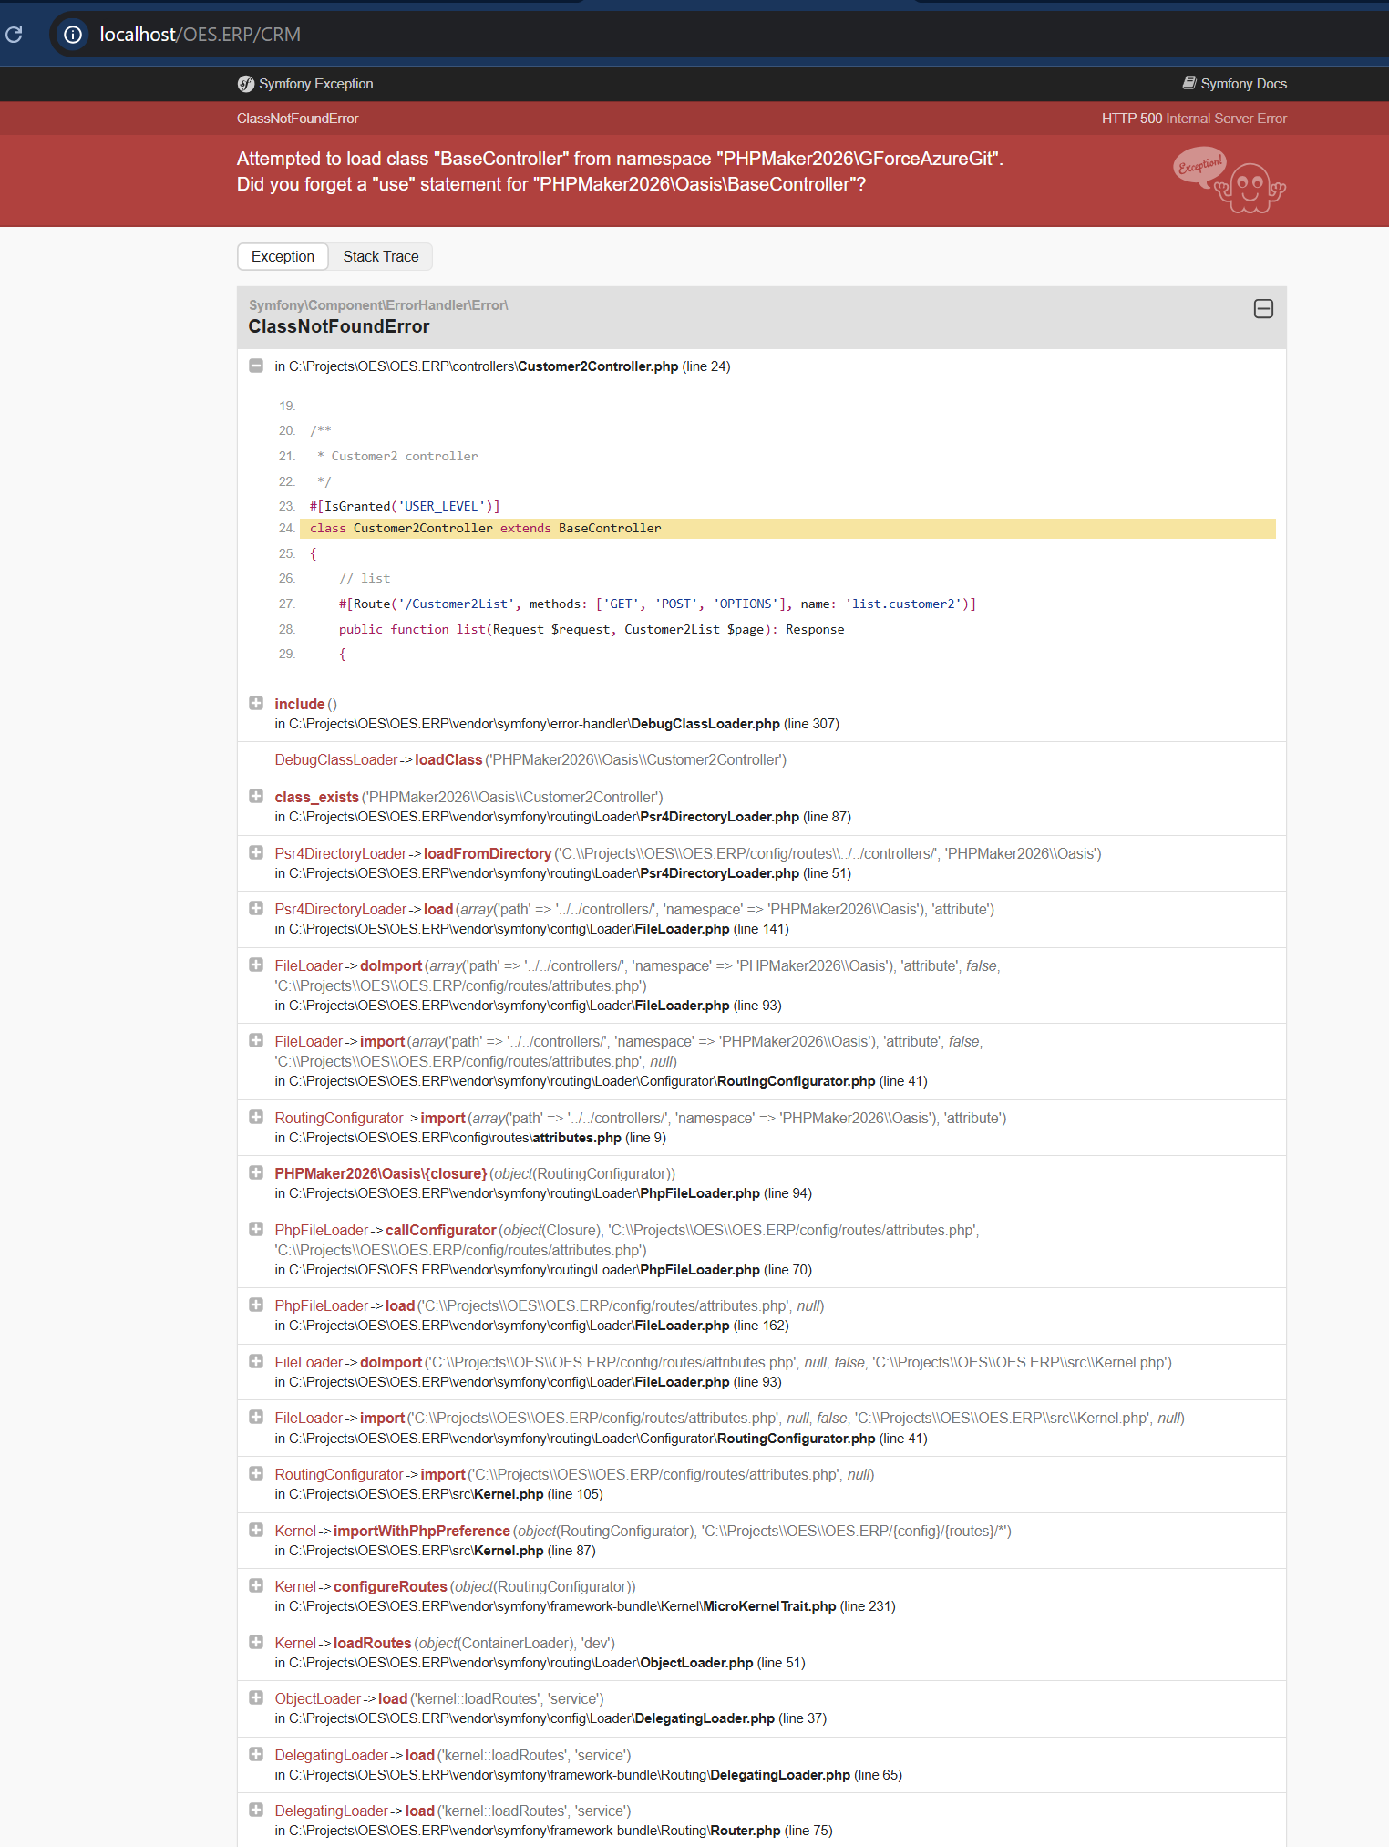Image resolution: width=1389 pixels, height=1847 pixels.
Task: Open the attributes.php line 9 file link
Action: tap(577, 1138)
